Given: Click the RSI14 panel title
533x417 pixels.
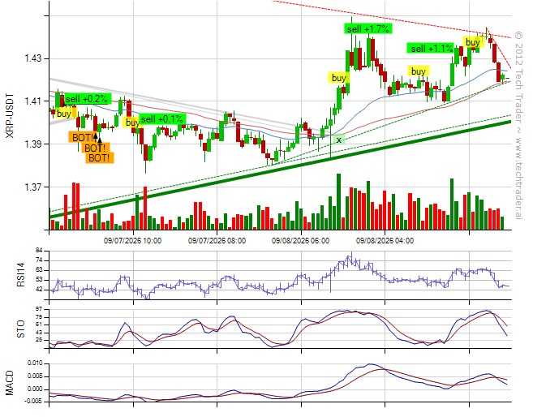Looking at the screenshot, I should 21,275.
